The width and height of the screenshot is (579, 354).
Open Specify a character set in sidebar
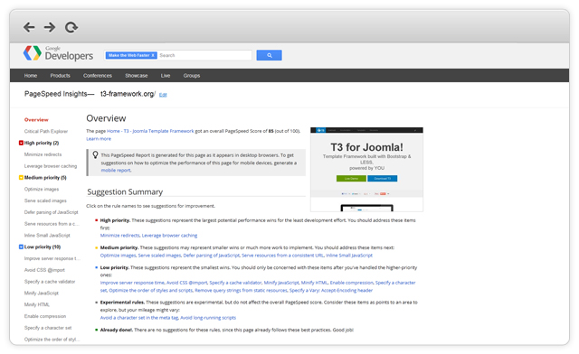coord(48,328)
